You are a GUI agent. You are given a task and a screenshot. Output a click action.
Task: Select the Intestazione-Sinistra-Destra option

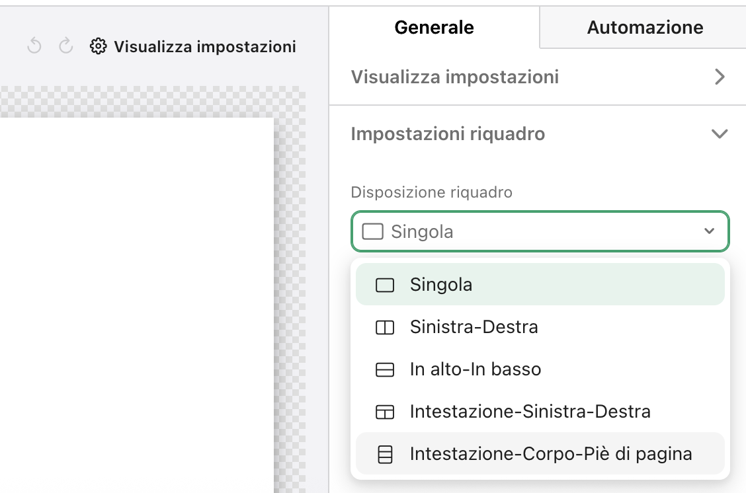coord(529,411)
